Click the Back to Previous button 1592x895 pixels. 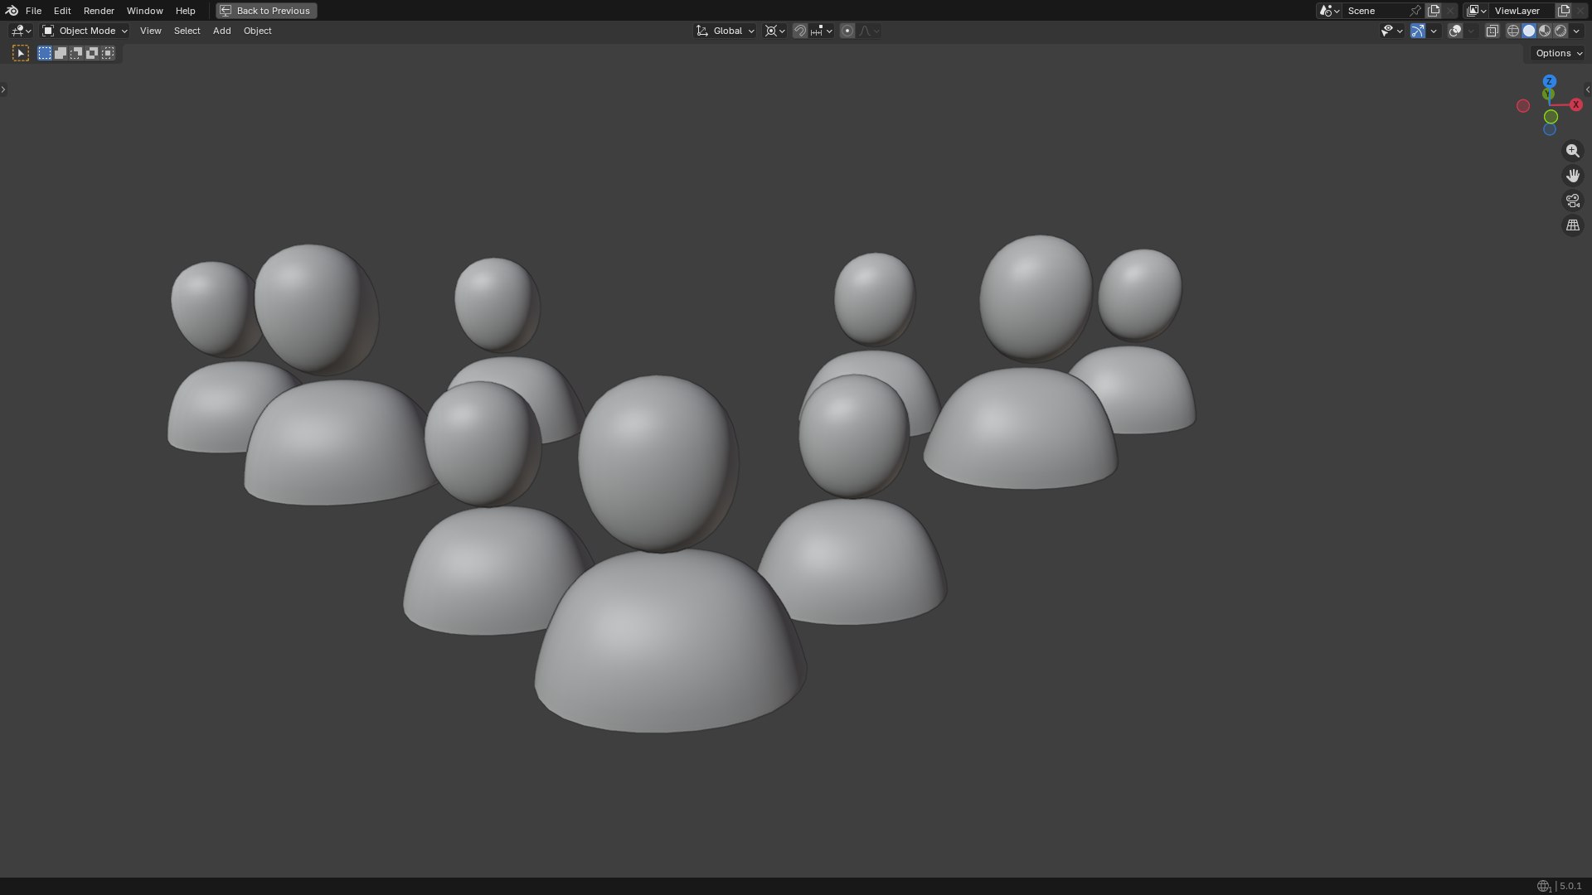click(266, 11)
